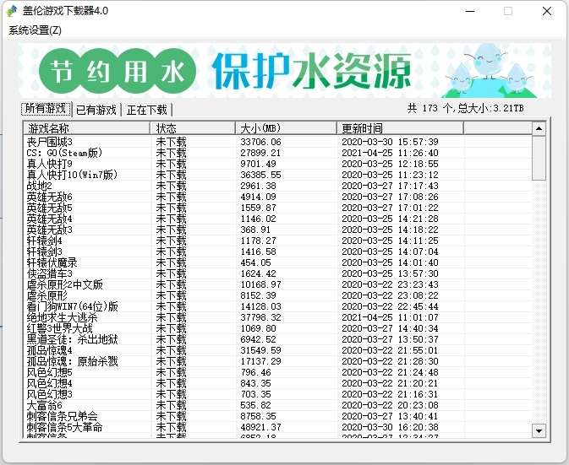Screen dimensions: 569x465
Task: Click size value 37798.32
Action: pyautogui.click(x=260, y=317)
